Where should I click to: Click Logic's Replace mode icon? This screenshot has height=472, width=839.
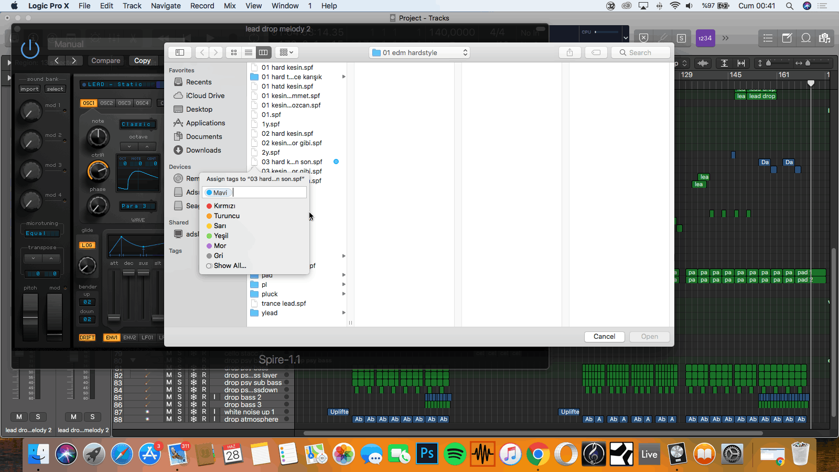pyautogui.click(x=644, y=38)
